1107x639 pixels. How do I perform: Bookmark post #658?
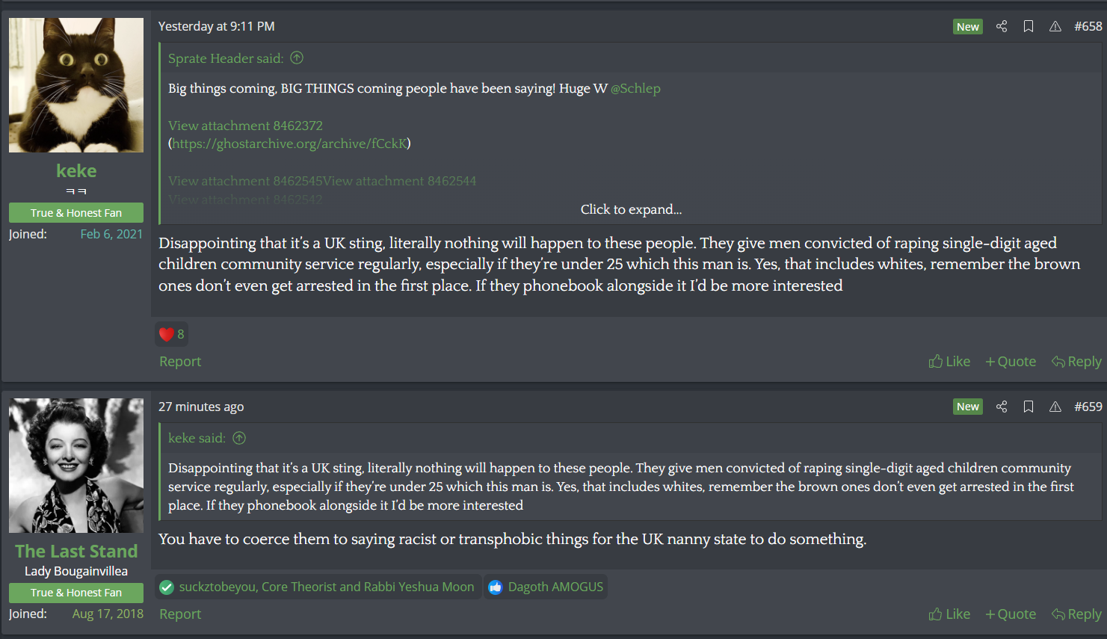click(1029, 26)
